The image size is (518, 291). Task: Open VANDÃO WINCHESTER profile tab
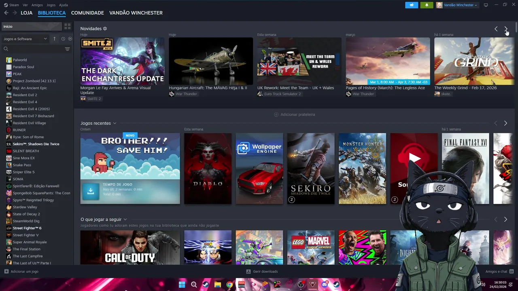tap(136, 13)
